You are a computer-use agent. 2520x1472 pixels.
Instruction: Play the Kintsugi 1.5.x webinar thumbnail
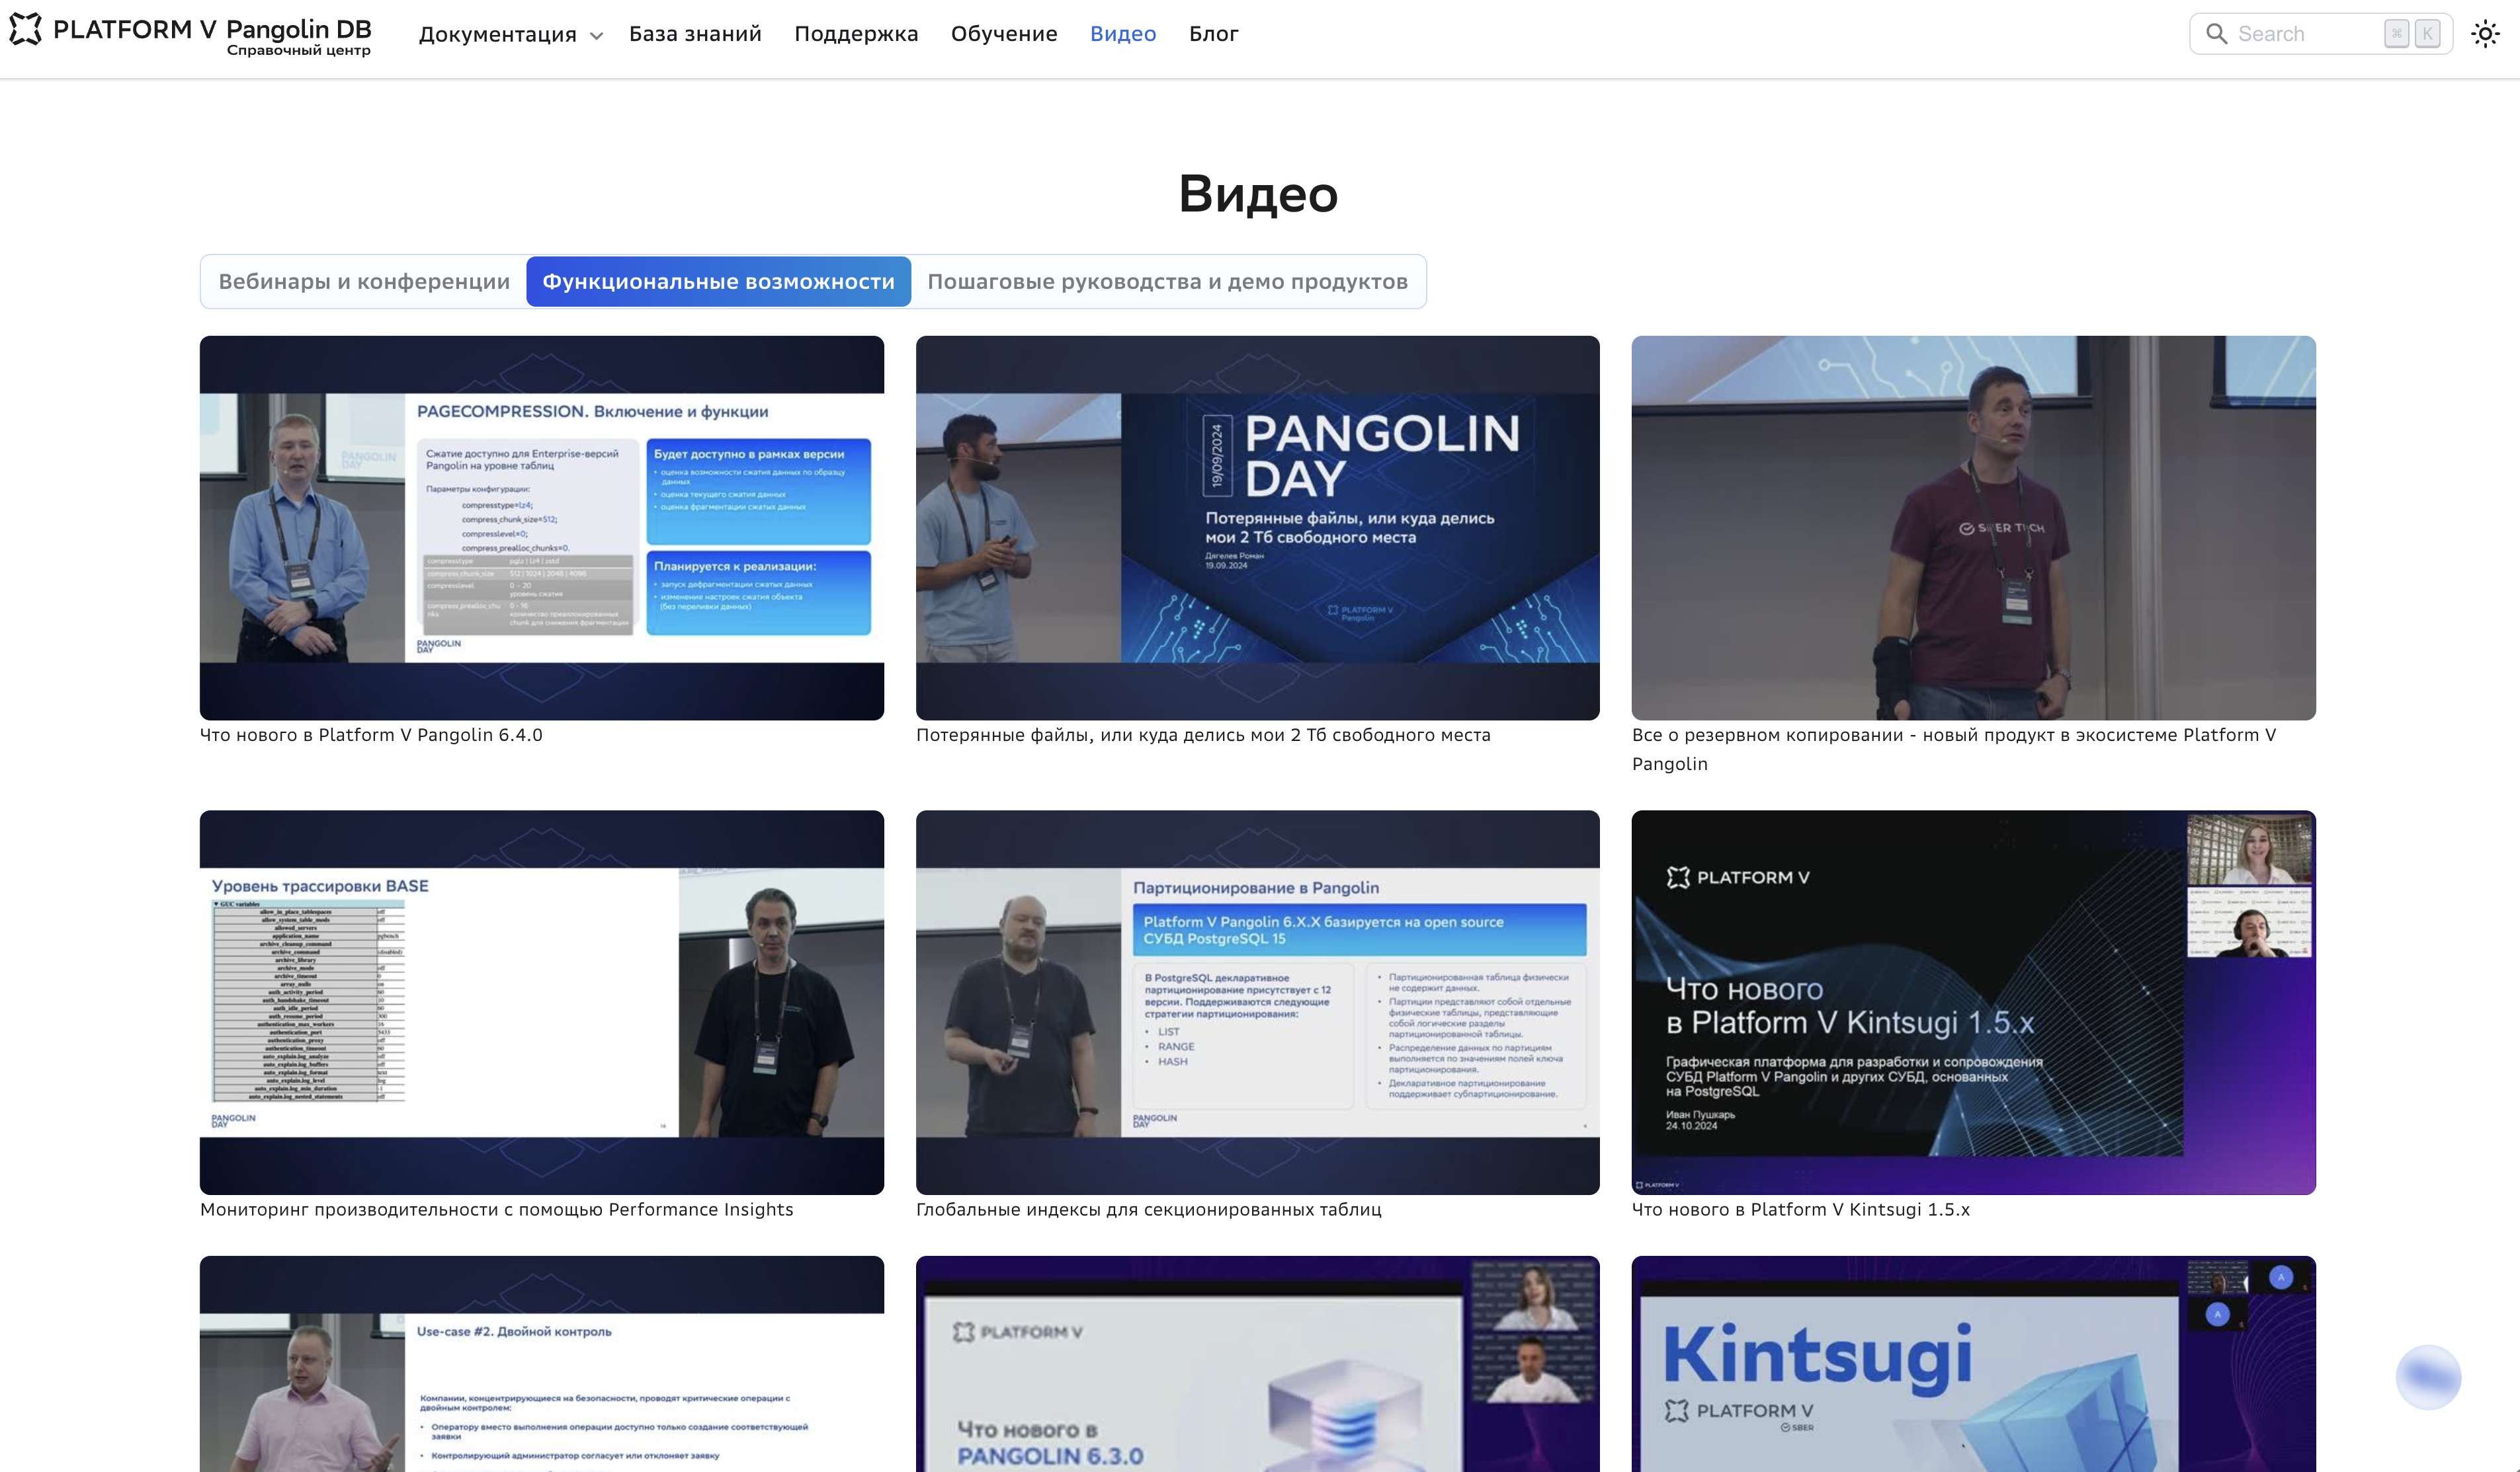point(1973,1002)
